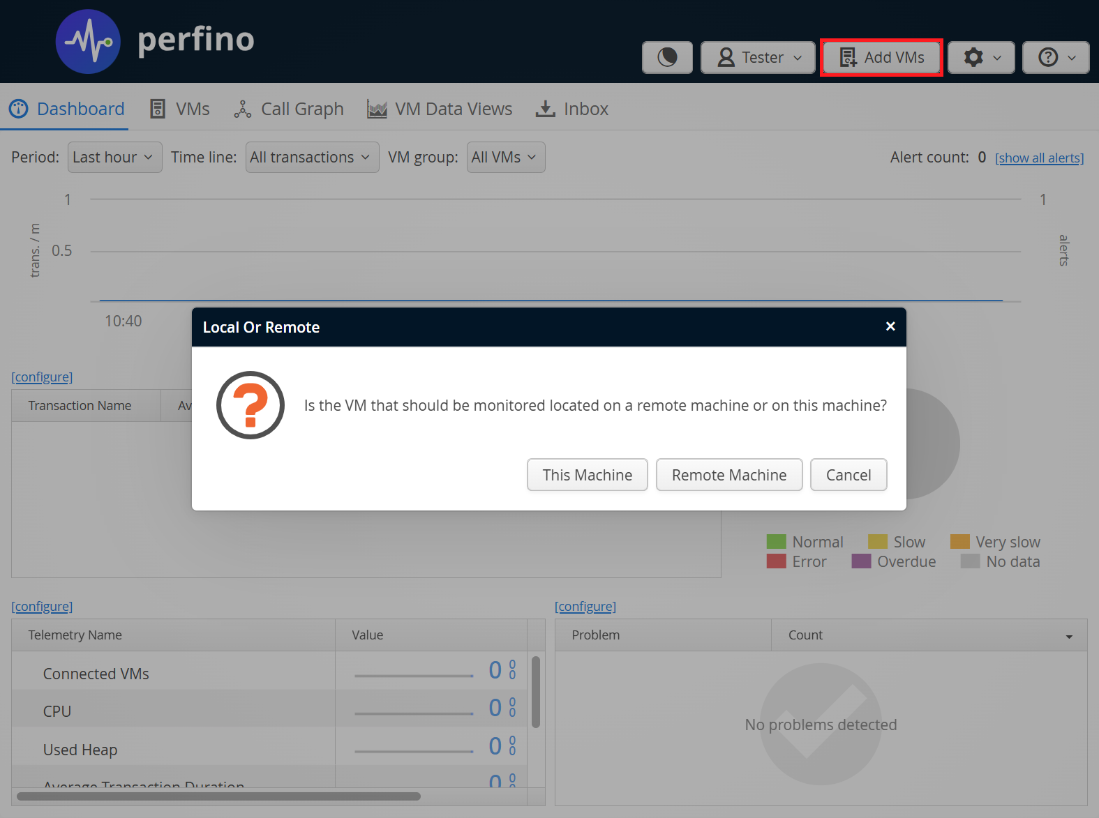Open the Tester user menu

pyautogui.click(x=758, y=57)
